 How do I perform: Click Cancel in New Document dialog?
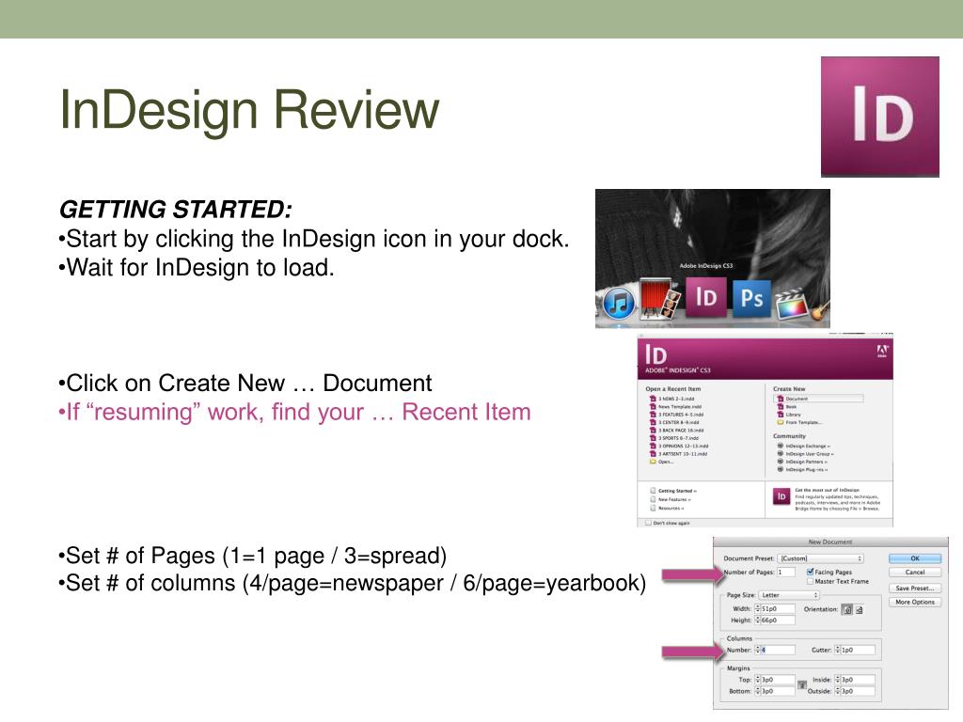[915, 573]
